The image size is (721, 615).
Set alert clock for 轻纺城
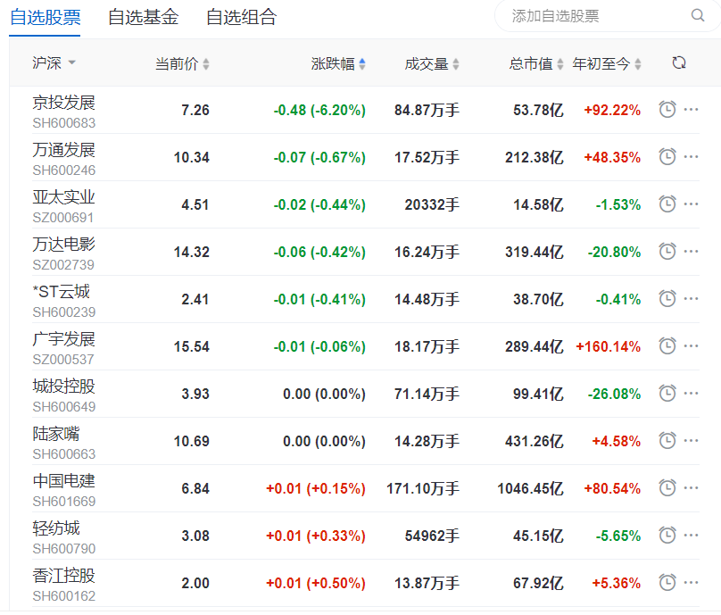pos(667,535)
